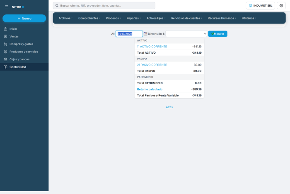Expand the Utilitarios menu
290x194 pixels.
pyautogui.click(x=249, y=18)
